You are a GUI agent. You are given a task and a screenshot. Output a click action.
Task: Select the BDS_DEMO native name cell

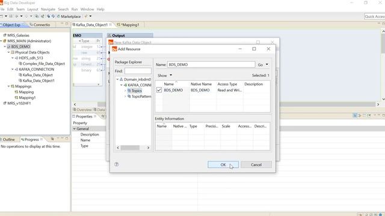point(200,90)
